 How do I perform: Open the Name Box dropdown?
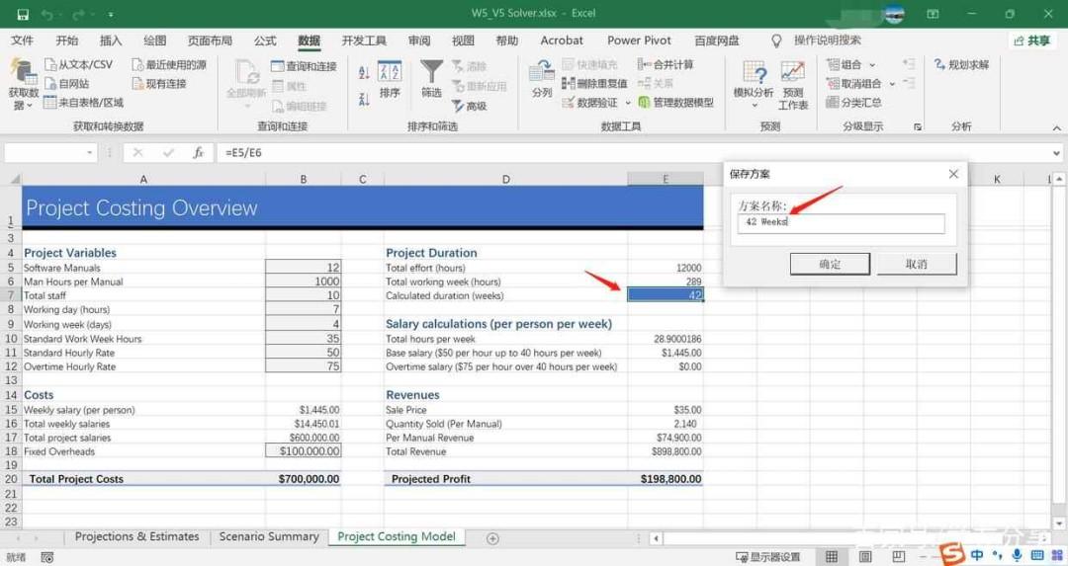90,153
